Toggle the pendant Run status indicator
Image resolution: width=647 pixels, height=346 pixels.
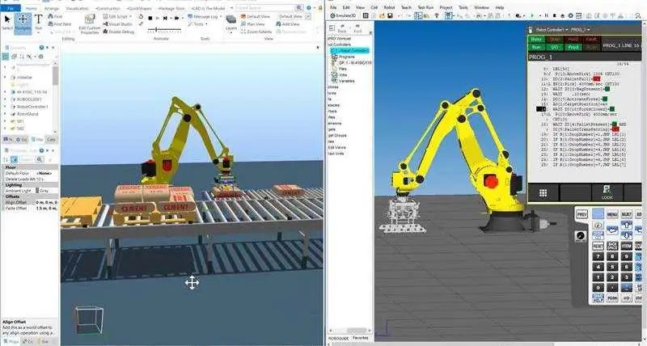click(x=535, y=47)
